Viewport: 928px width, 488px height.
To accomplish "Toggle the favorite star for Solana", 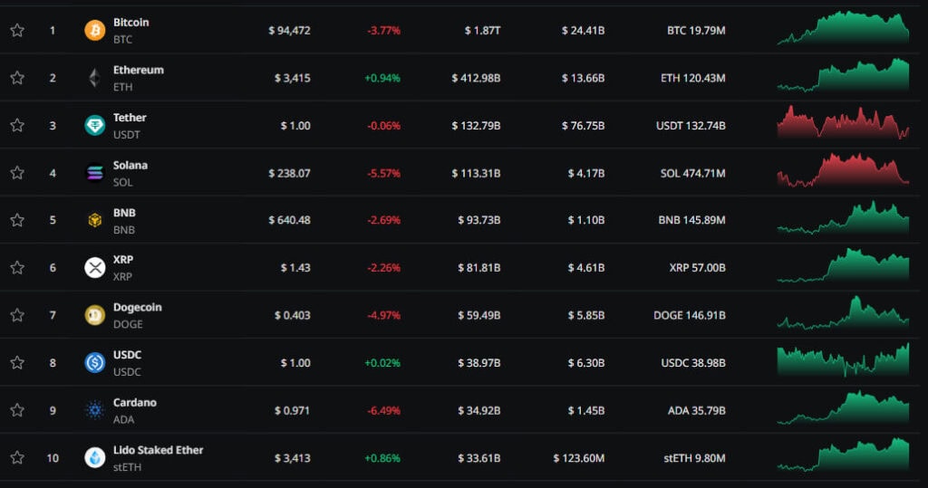I will coord(17,173).
